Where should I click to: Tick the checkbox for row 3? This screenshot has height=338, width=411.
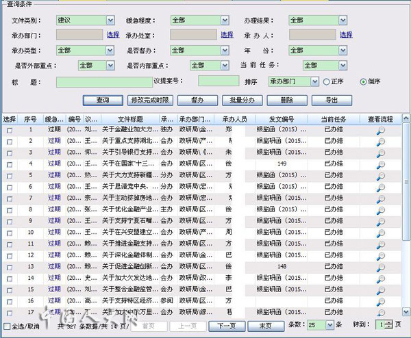(10, 153)
